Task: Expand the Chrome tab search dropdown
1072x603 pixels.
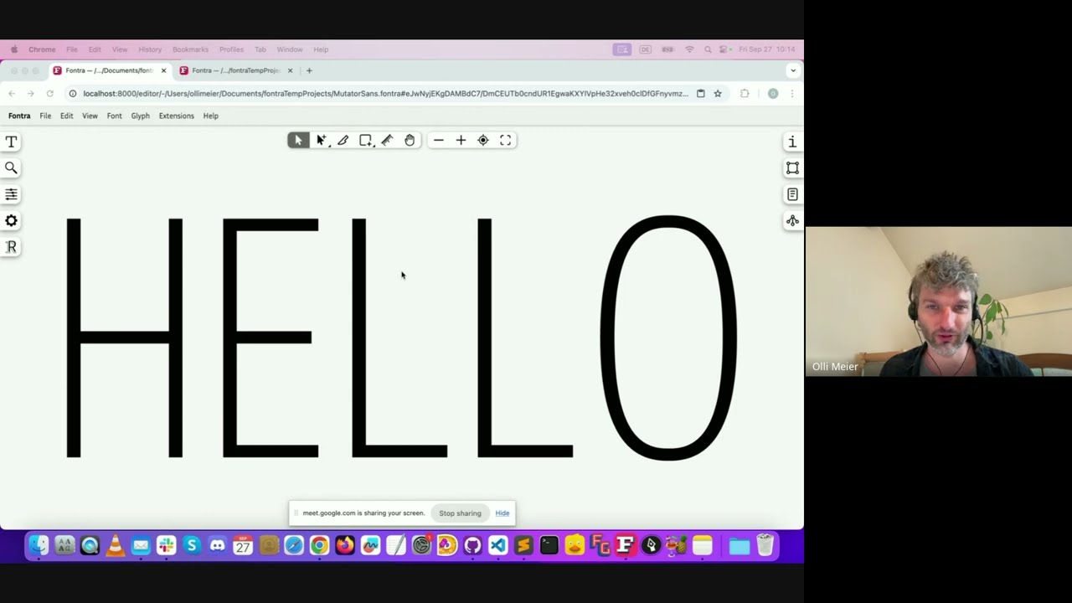Action: [x=792, y=70]
